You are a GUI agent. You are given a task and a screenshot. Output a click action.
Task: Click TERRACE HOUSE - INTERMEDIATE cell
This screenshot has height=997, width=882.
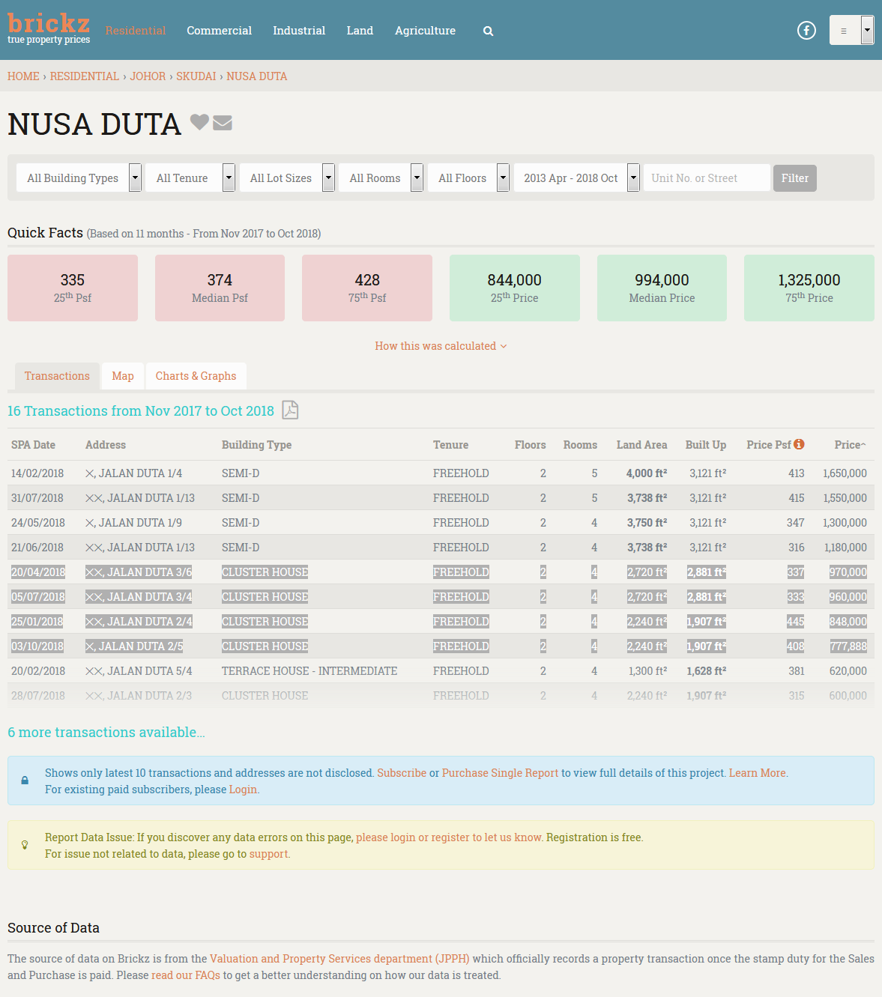309,671
